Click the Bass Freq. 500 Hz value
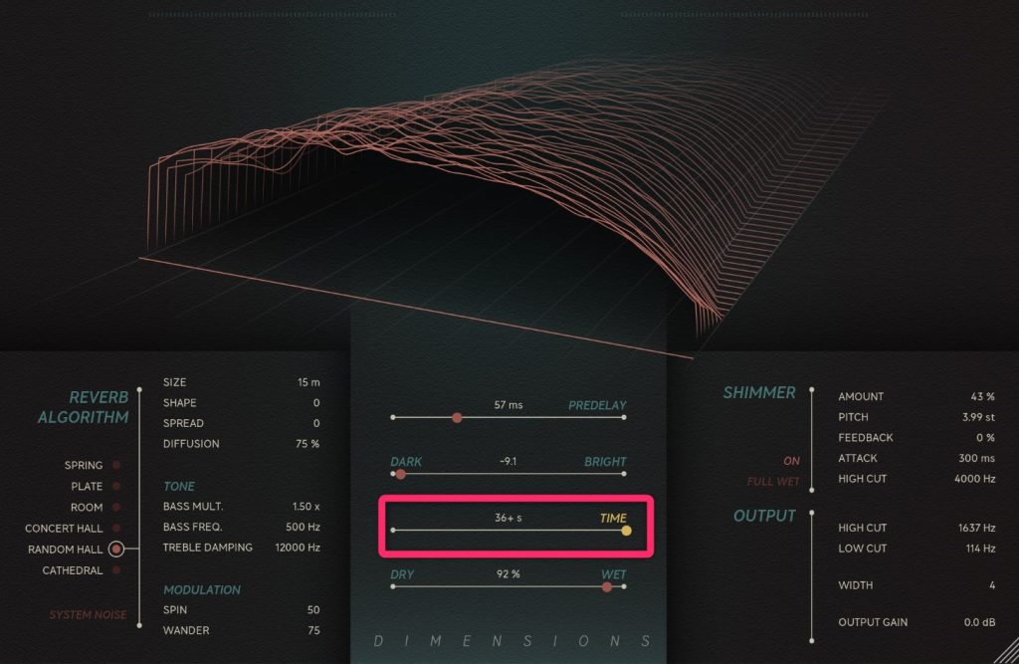The width and height of the screenshot is (1019, 664). pyautogui.click(x=302, y=527)
